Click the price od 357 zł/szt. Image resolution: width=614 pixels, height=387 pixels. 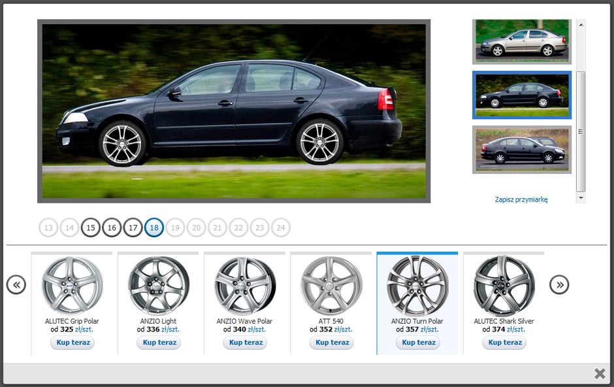[417, 329]
